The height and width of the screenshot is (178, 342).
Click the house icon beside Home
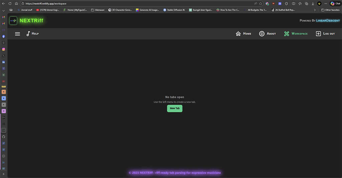238,34
